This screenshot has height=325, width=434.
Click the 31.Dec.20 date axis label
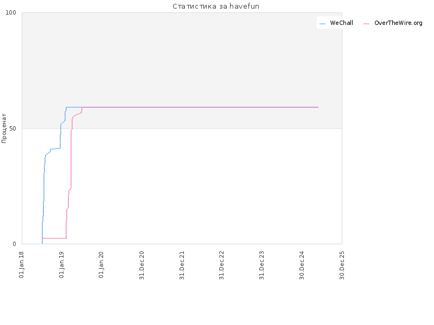[x=142, y=265]
